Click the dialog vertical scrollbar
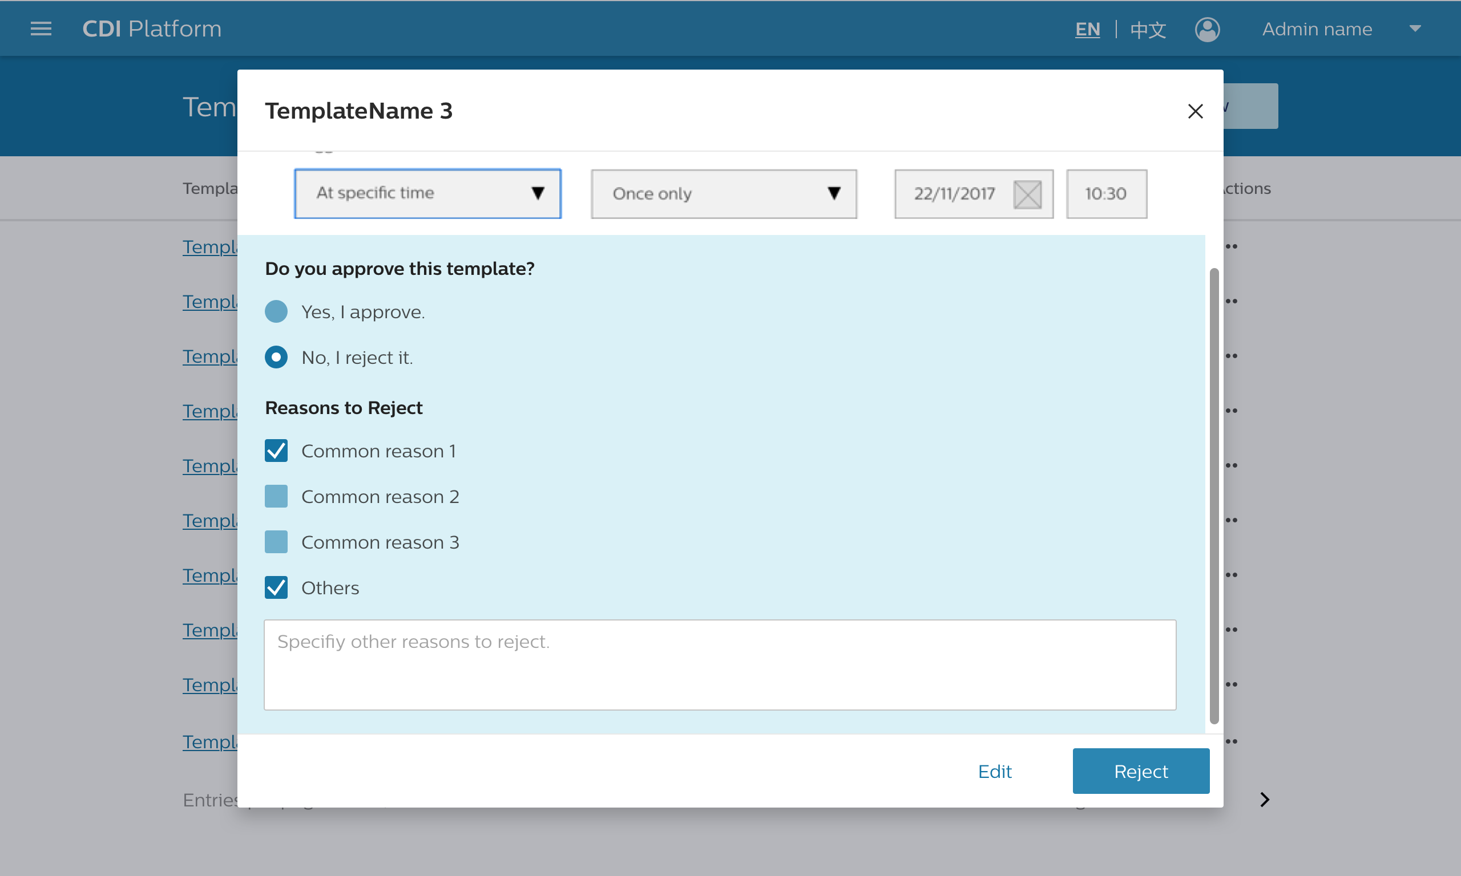This screenshot has height=876, width=1461. click(1214, 496)
